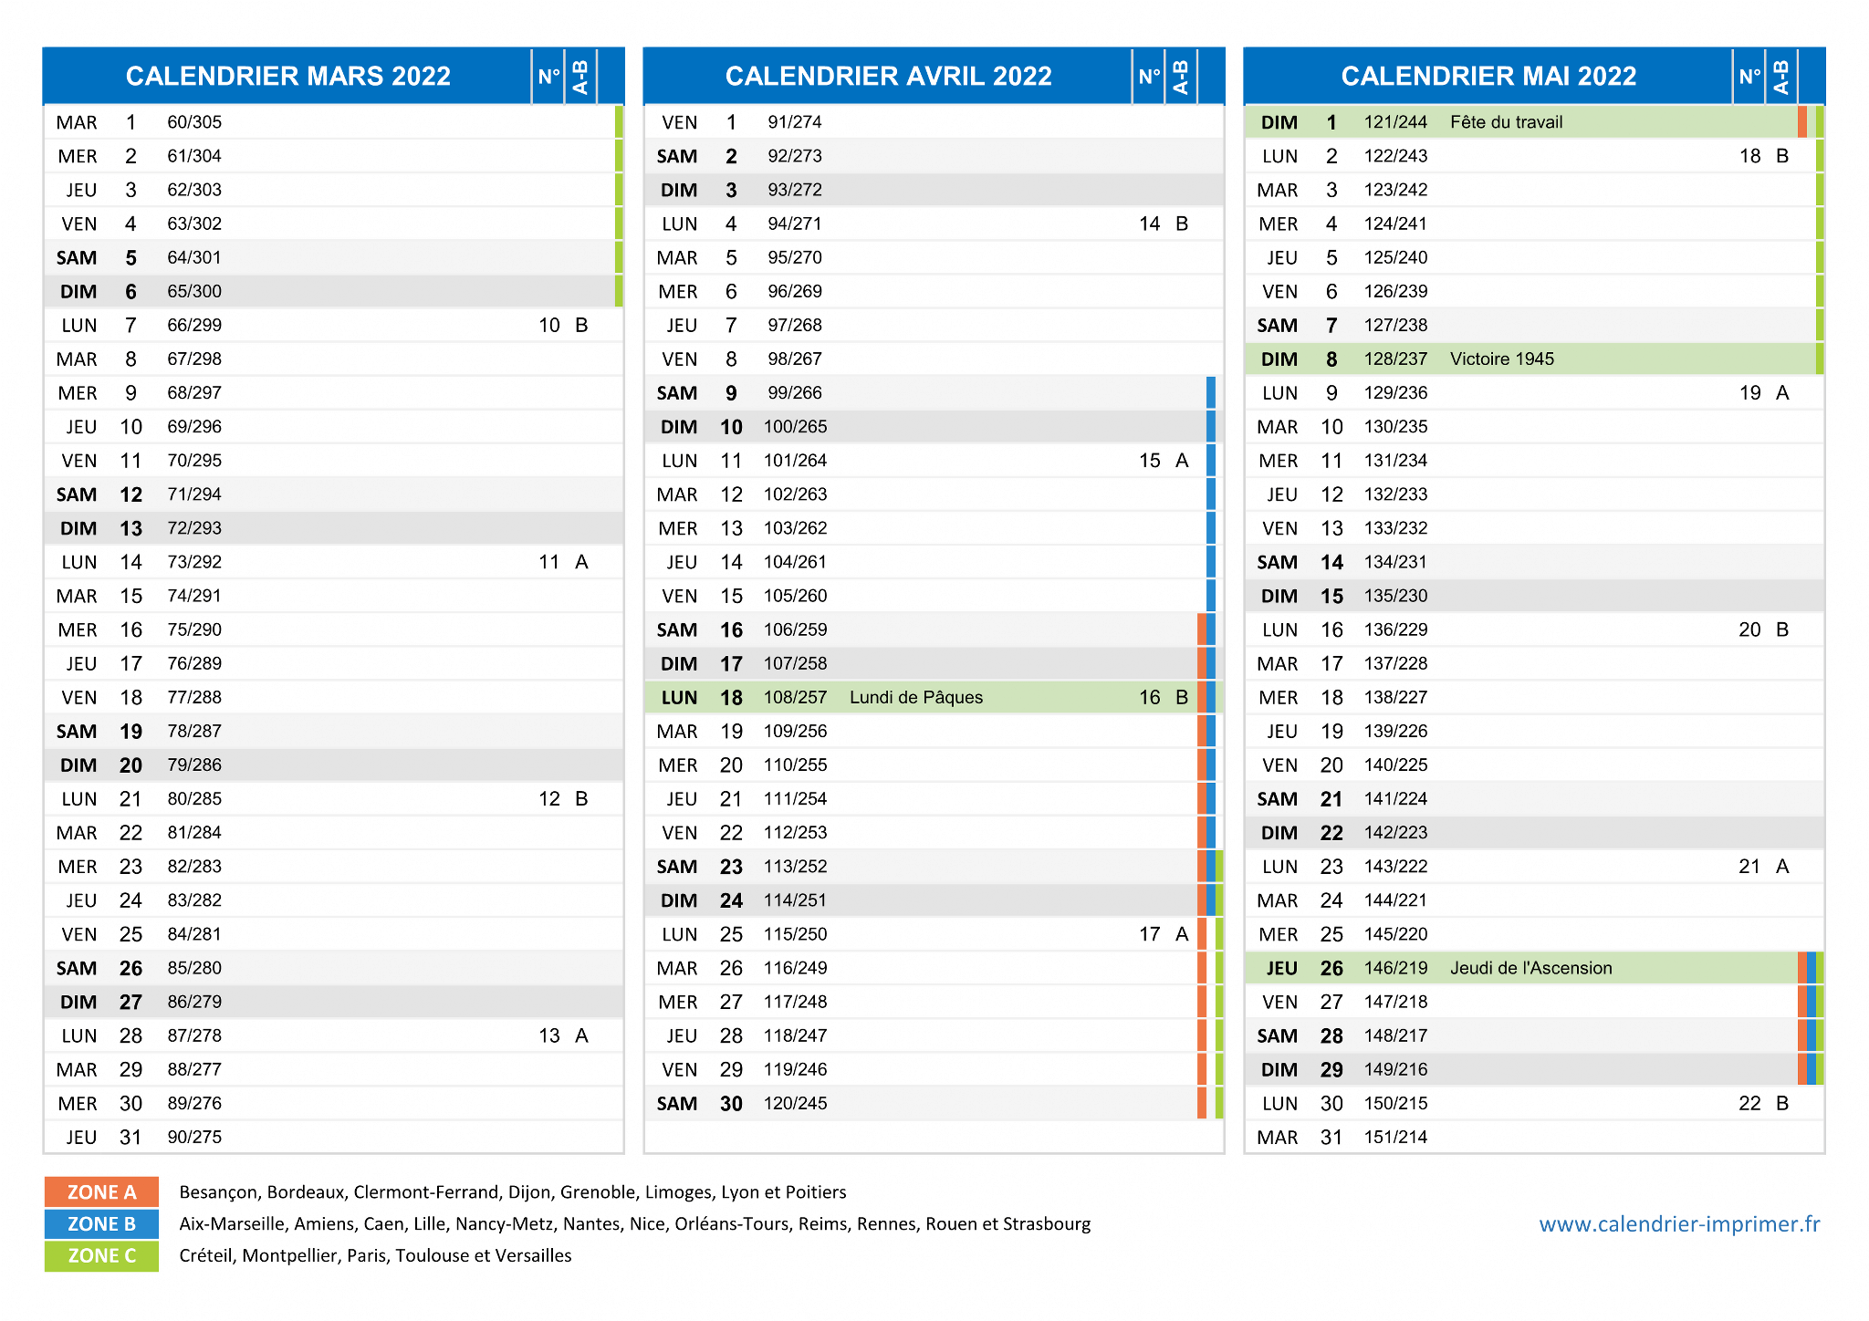Image resolution: width=1869 pixels, height=1321 pixels.
Task: Select the Victoire 1945 holiday label
Action: tap(1501, 359)
